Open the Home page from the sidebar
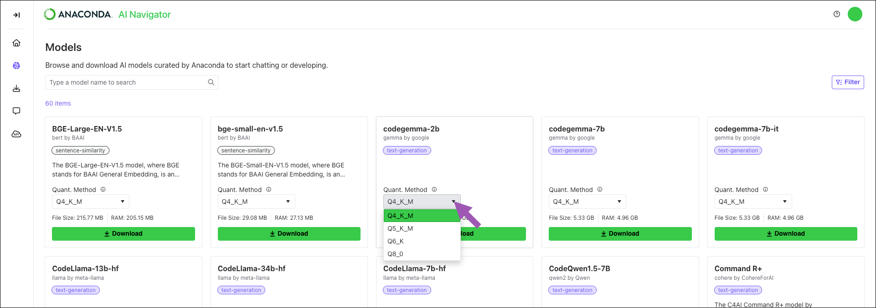 coord(16,43)
